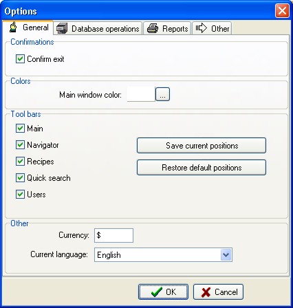Screen dimensions: 293x308
Task: Click the Main window color swatch
Action: click(x=141, y=94)
